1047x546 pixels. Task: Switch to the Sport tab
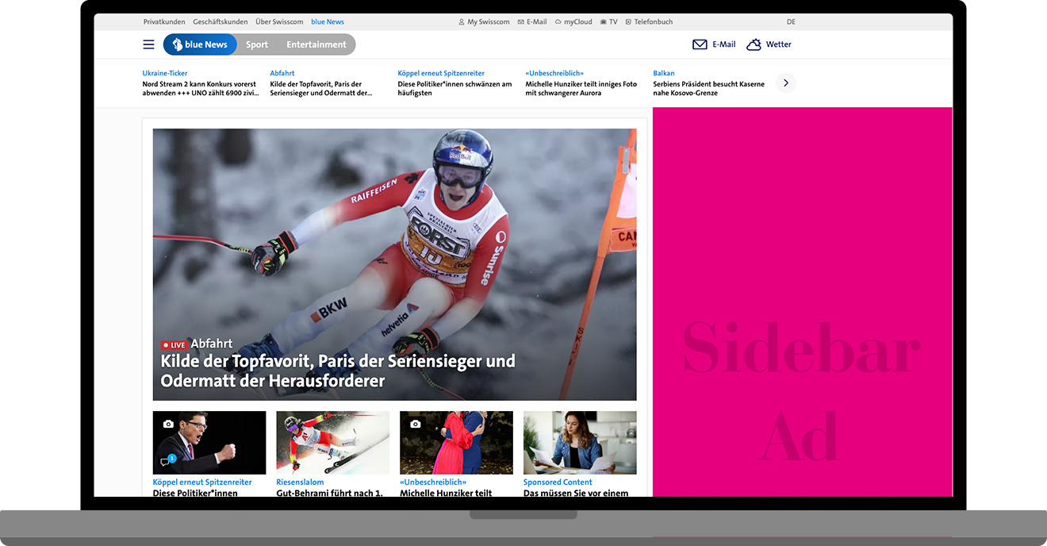point(256,44)
